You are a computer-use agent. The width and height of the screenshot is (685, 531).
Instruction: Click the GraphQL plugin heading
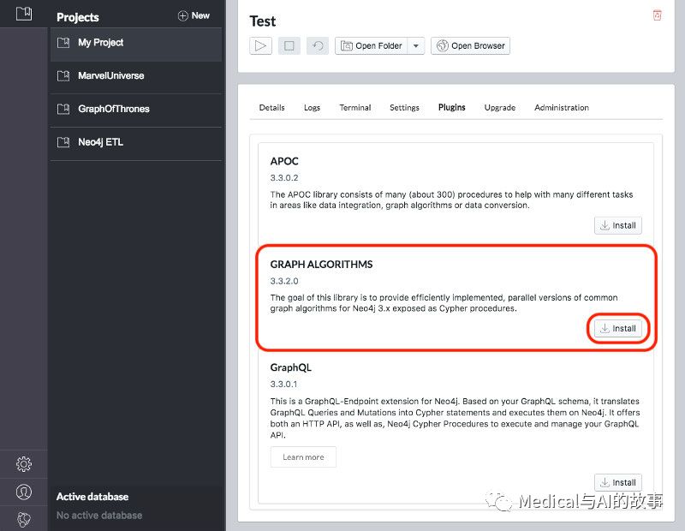pos(291,367)
